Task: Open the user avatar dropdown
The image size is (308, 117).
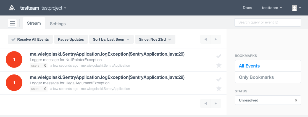Action: [x=296, y=8]
